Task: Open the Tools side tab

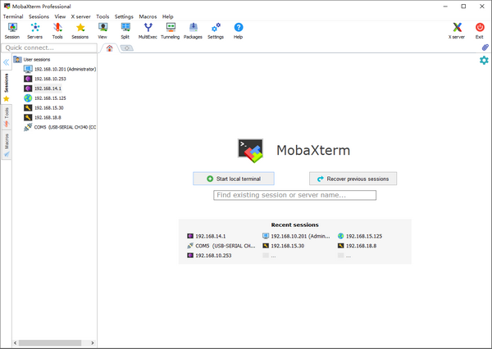Action: pos(7,116)
